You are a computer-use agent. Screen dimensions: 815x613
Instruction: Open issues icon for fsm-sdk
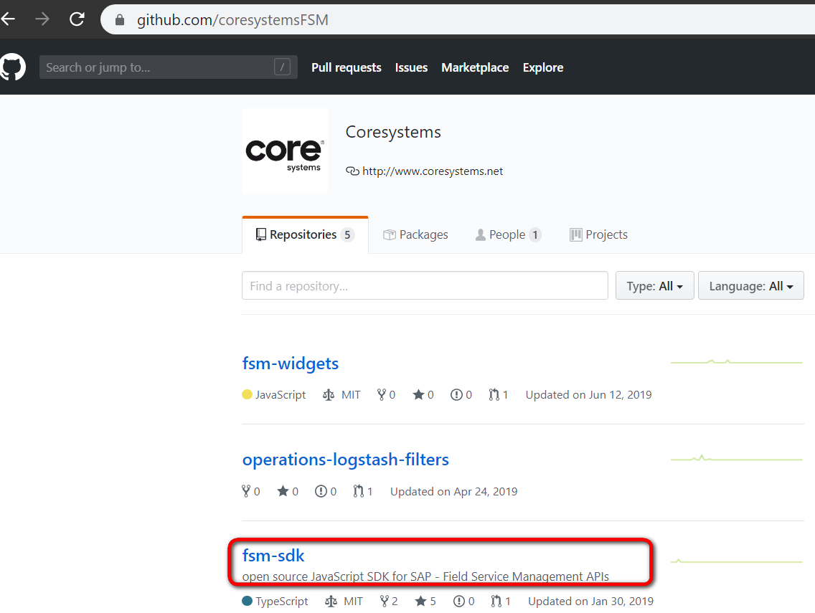[x=459, y=601]
